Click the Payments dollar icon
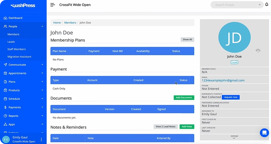 pyautogui.click(x=5, y=107)
